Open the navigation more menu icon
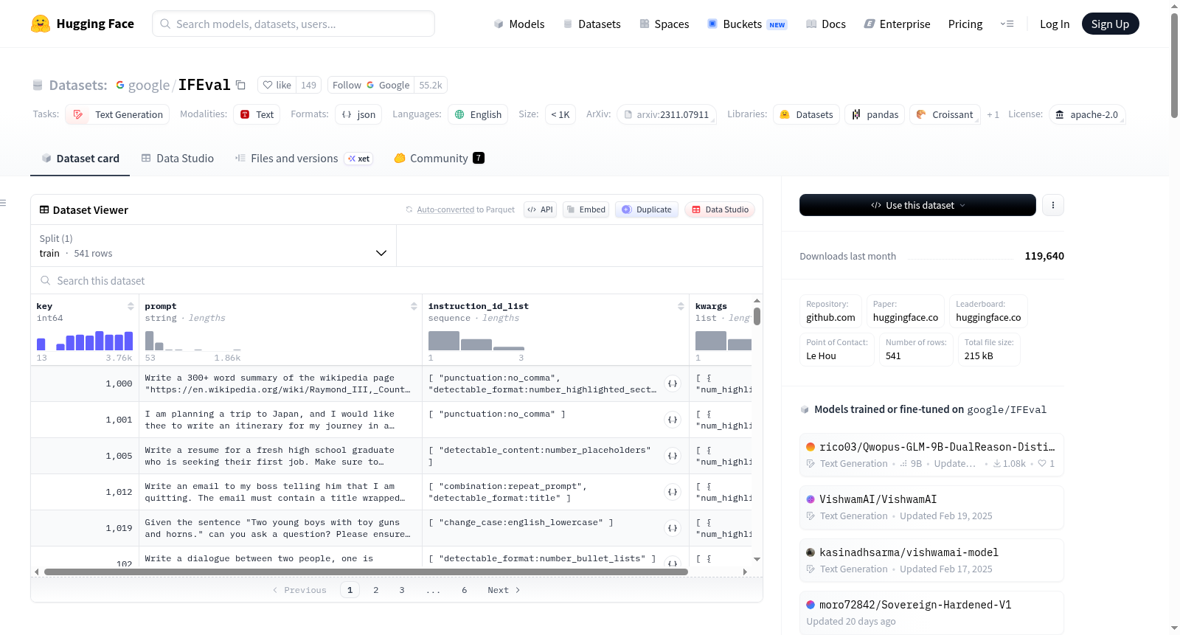 click(x=1007, y=24)
